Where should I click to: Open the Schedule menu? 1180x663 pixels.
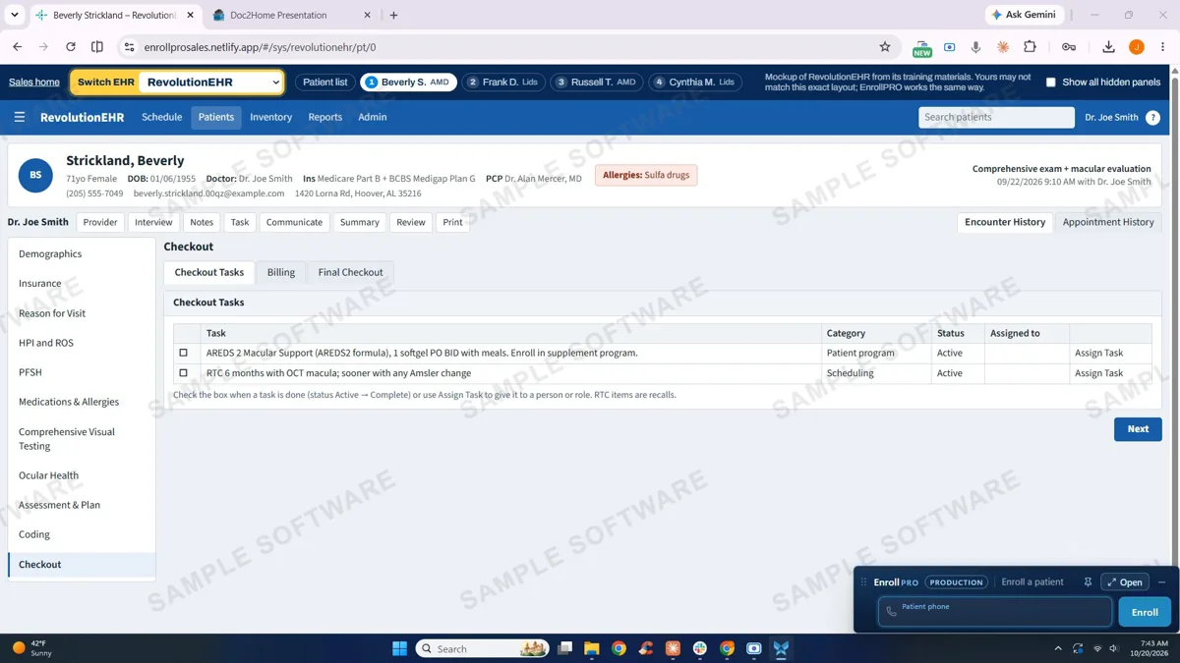click(161, 117)
